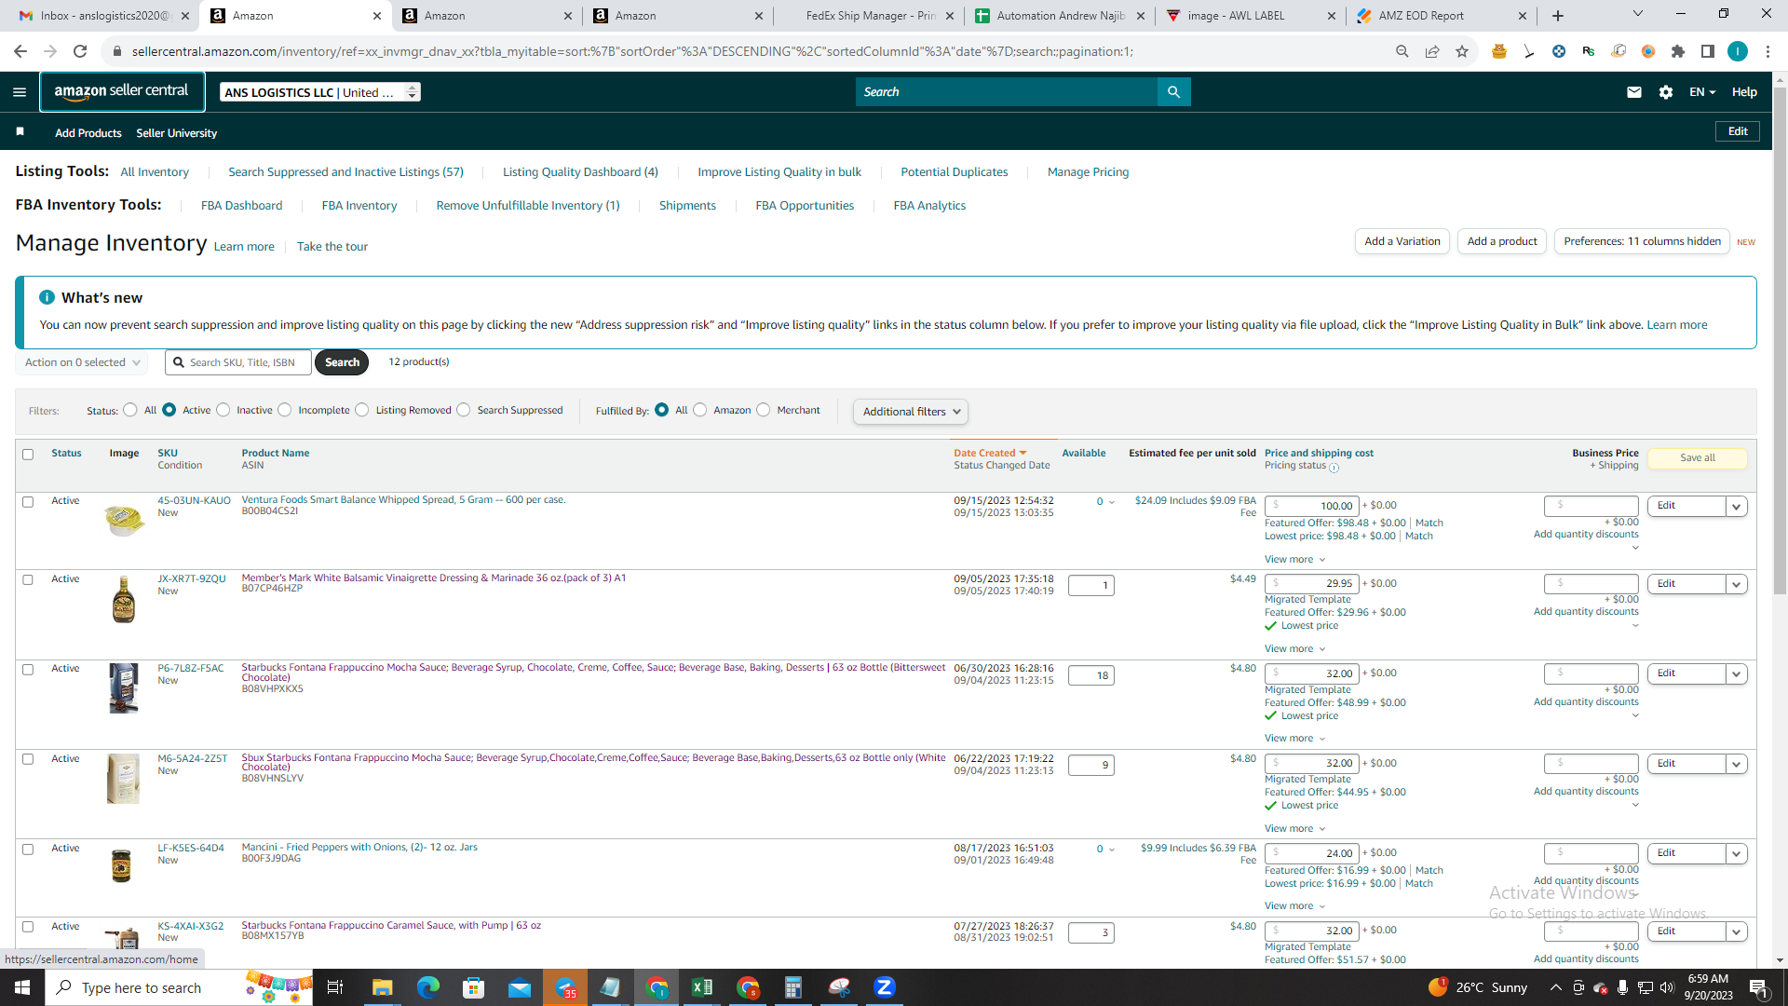Filter Fulfilled By Merchant
The width and height of the screenshot is (1788, 1006).
(x=764, y=410)
